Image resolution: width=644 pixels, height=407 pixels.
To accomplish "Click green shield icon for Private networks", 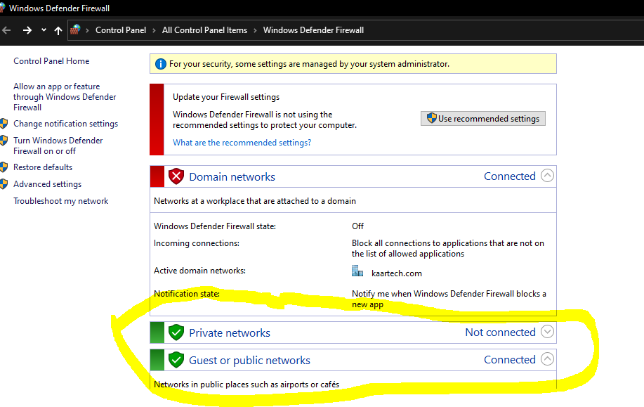I will coord(176,332).
